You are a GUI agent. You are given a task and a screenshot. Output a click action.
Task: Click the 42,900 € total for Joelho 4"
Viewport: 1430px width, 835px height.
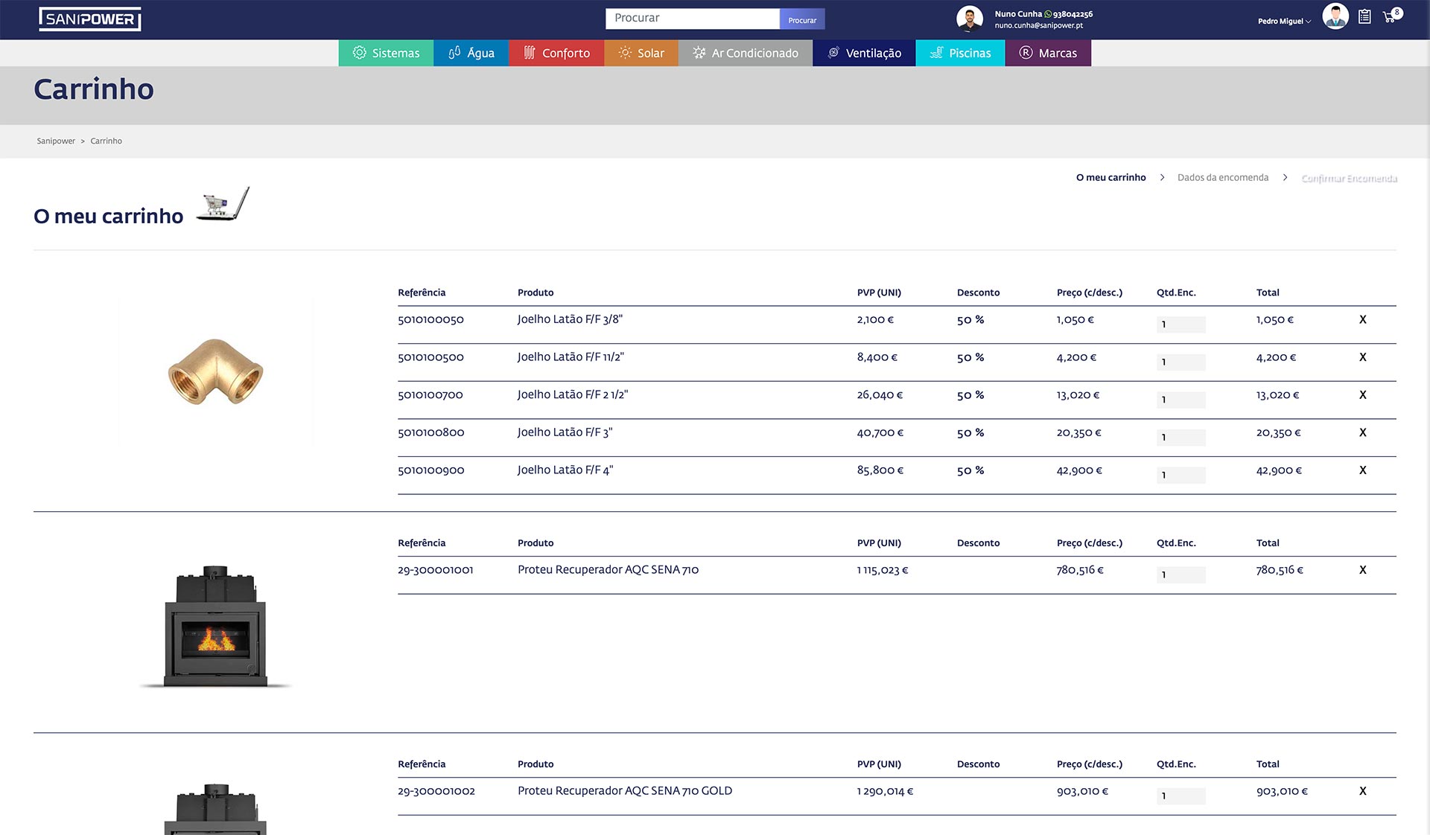pyautogui.click(x=1279, y=470)
